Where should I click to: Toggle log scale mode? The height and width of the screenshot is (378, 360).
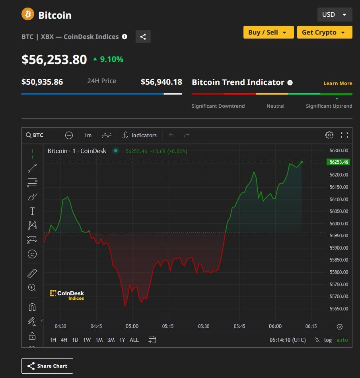(328, 340)
